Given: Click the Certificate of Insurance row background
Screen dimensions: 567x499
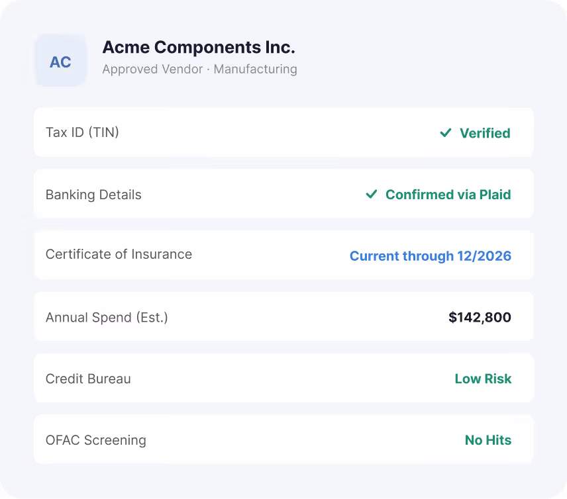Looking at the screenshot, I should click(x=284, y=255).
